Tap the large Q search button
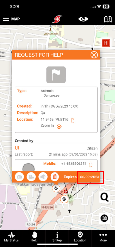The width and height of the screenshot is (115, 247). pyautogui.click(x=105, y=197)
